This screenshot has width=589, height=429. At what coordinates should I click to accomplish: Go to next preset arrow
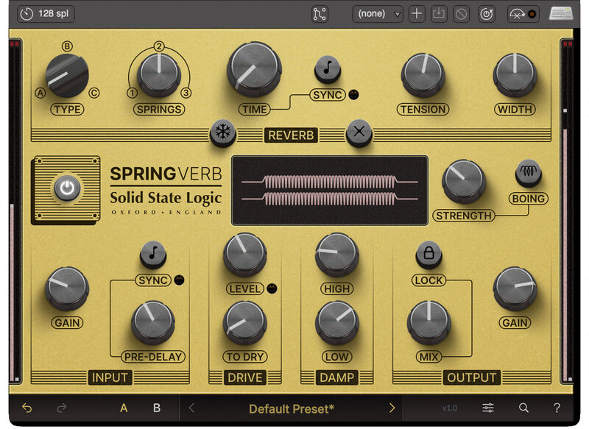pos(392,408)
